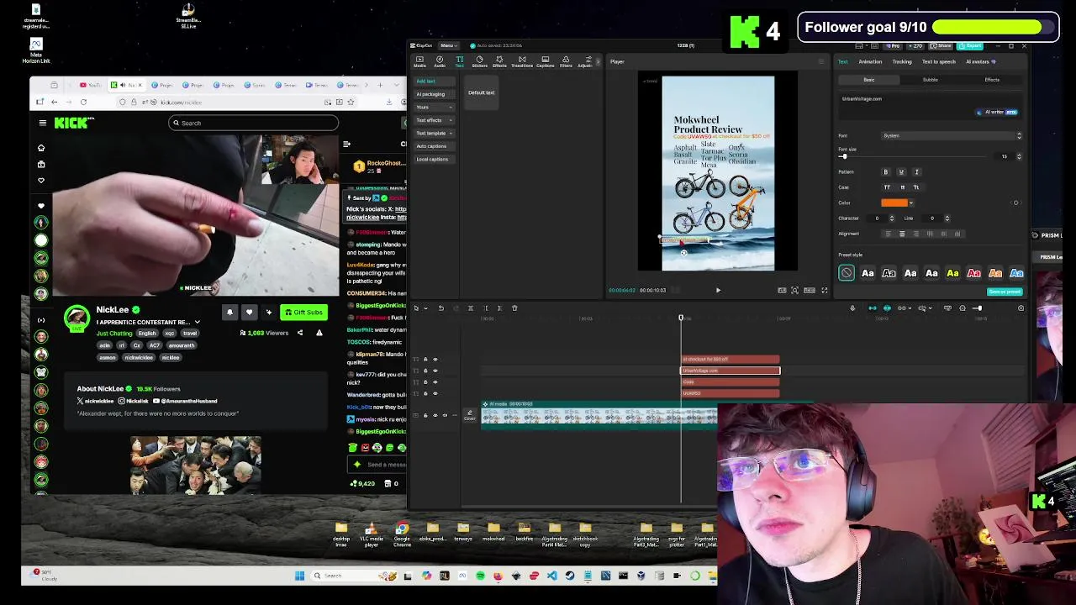Open the Windows Start menu
This screenshot has width=1076, height=605.
tap(299, 576)
